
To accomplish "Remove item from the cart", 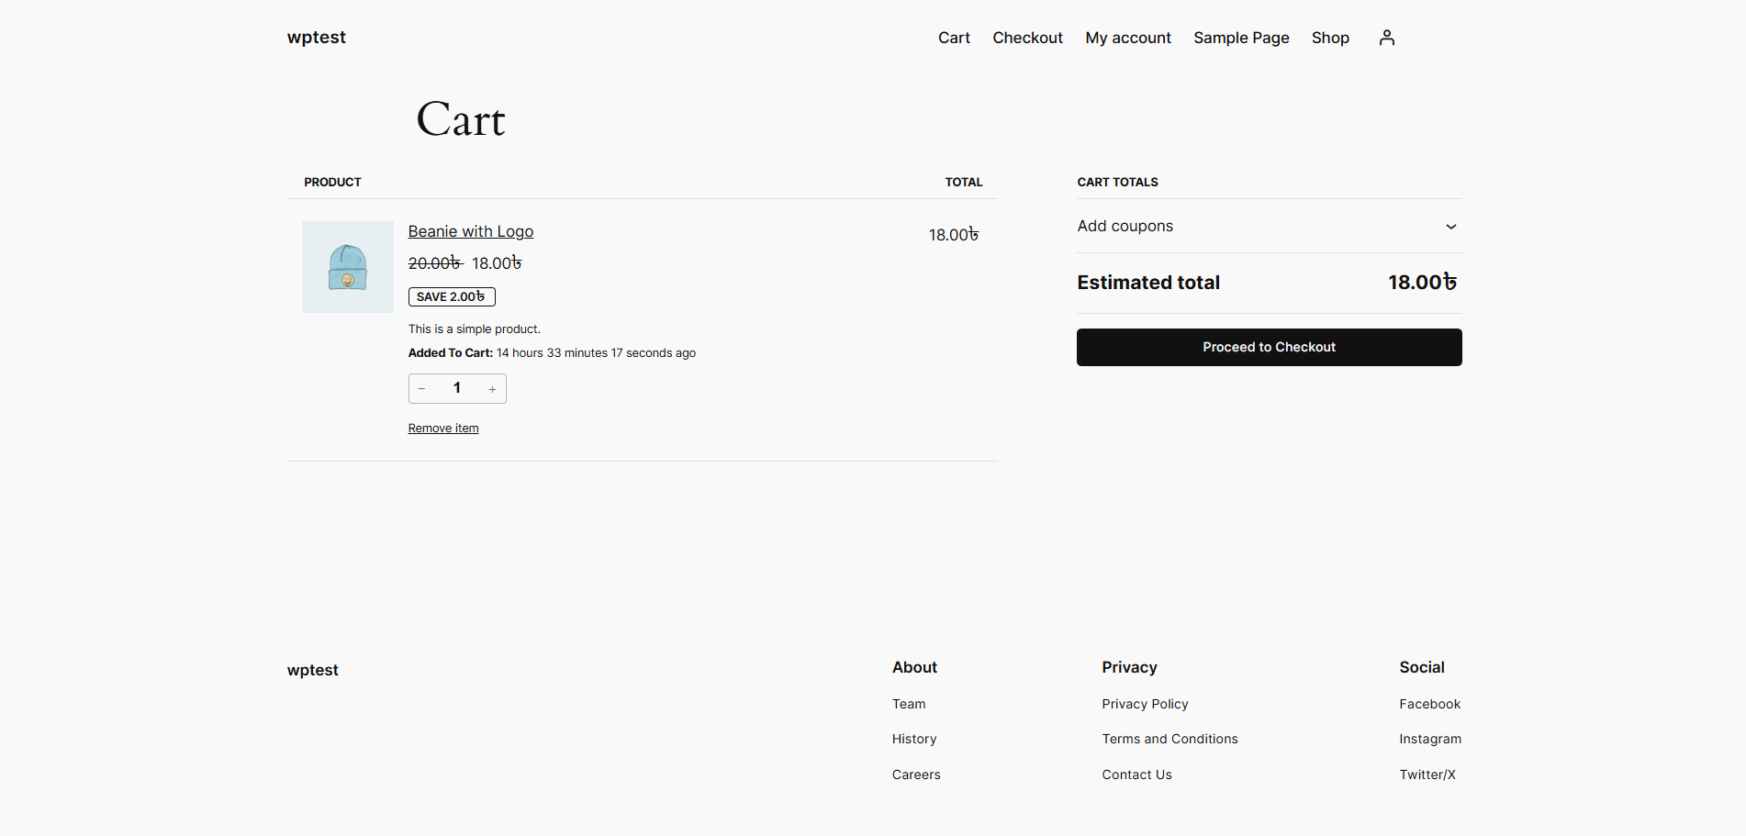I will (x=443, y=429).
